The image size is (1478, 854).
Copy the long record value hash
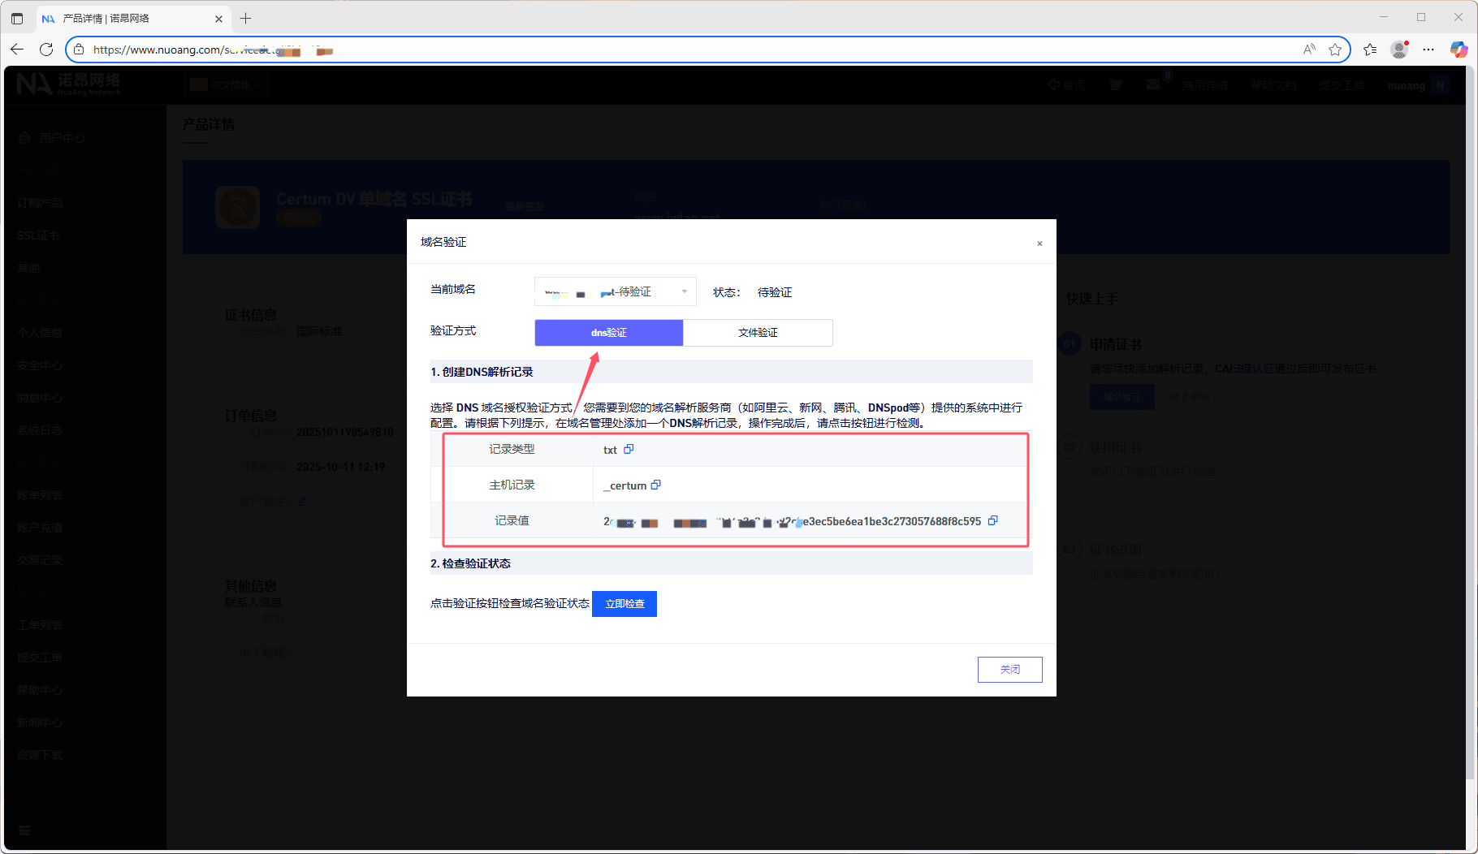click(992, 521)
